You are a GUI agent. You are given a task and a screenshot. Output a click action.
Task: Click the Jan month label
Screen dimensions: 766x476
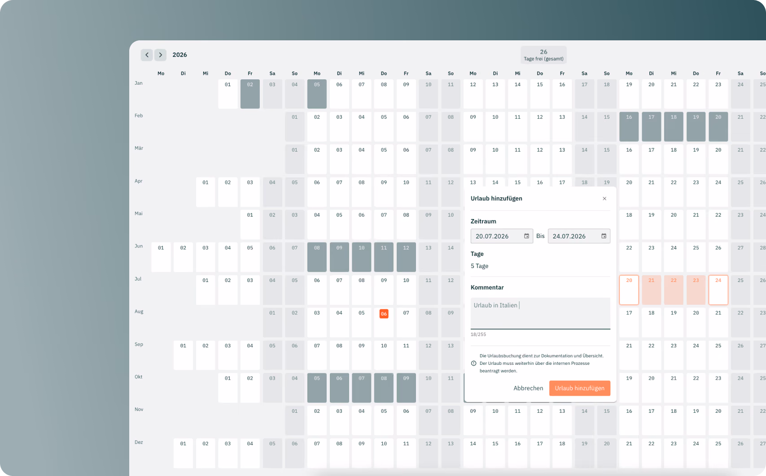(139, 83)
